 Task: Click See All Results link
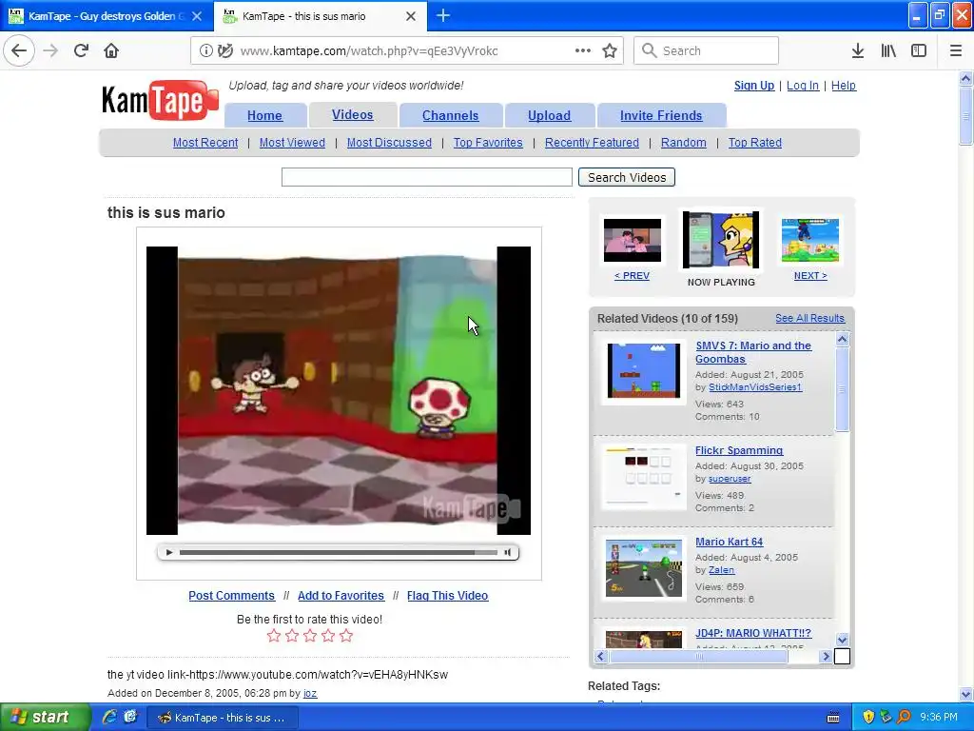coord(810,318)
